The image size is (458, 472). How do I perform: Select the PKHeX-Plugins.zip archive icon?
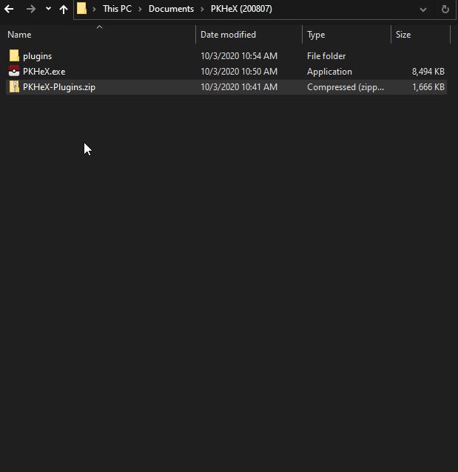(x=14, y=87)
